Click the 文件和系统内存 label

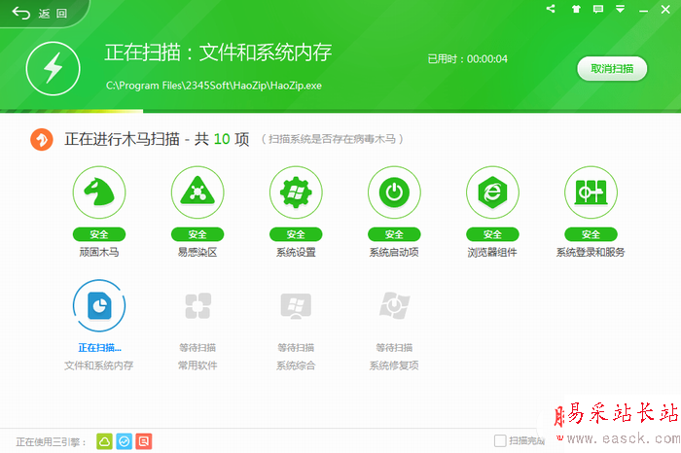tap(99, 366)
